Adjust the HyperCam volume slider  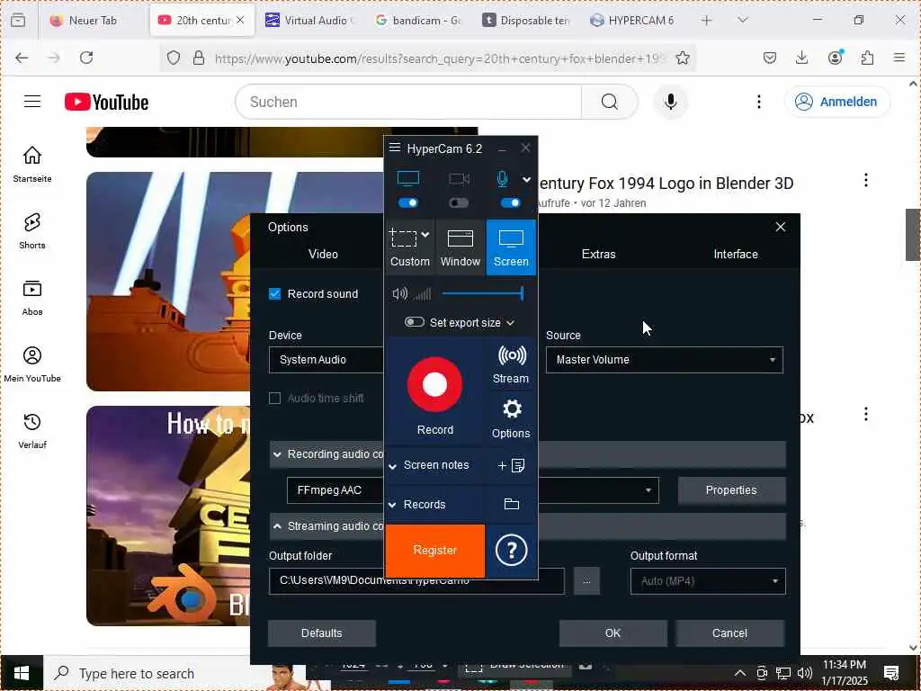[x=482, y=293]
